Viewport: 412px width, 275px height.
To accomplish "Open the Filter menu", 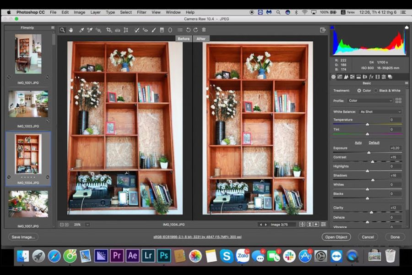I will (141, 12).
